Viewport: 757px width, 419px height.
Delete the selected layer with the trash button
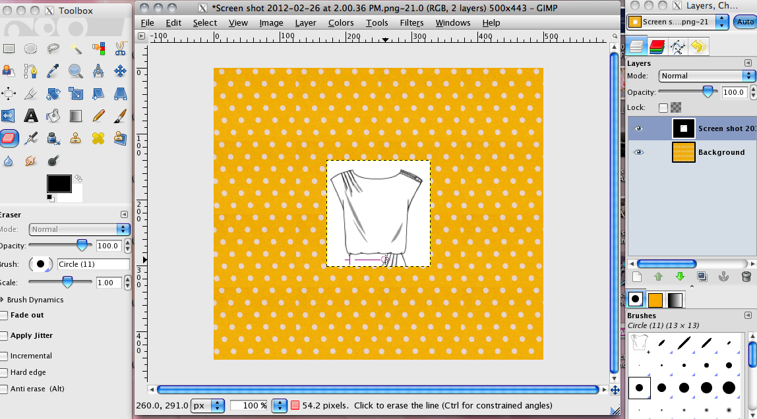(746, 277)
